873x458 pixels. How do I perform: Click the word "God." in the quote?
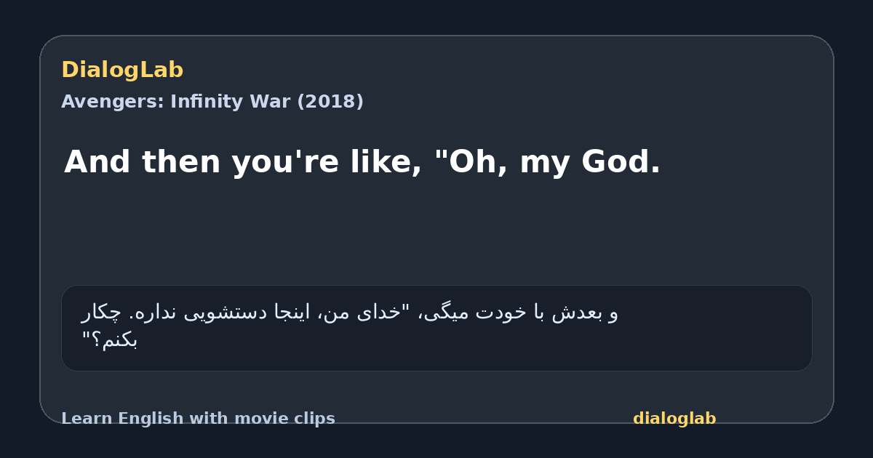pyautogui.click(x=621, y=162)
